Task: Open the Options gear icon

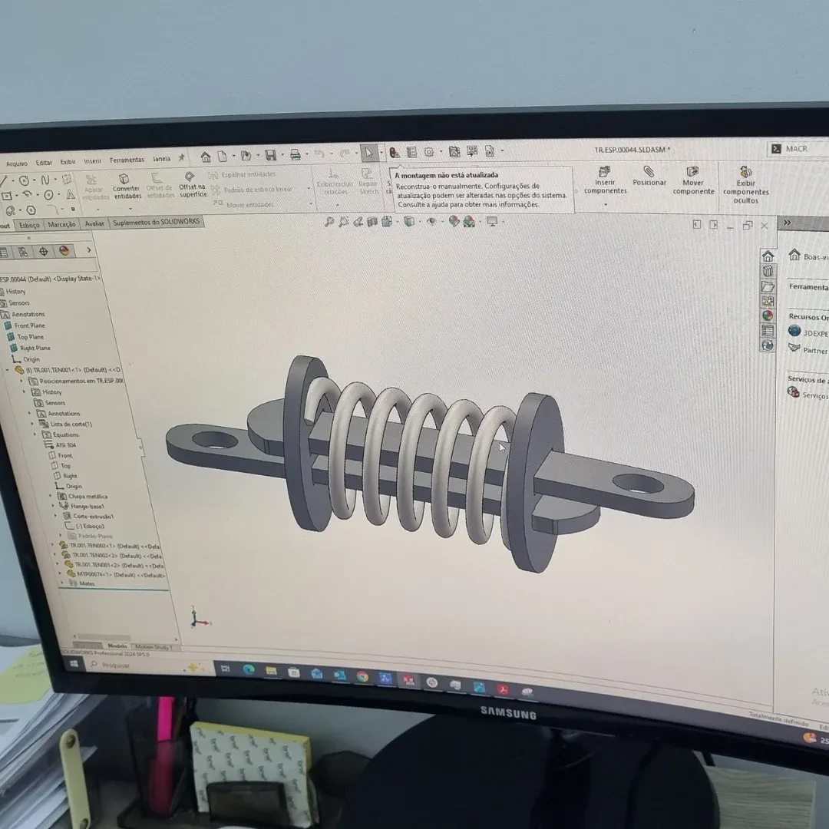Action: click(x=429, y=152)
